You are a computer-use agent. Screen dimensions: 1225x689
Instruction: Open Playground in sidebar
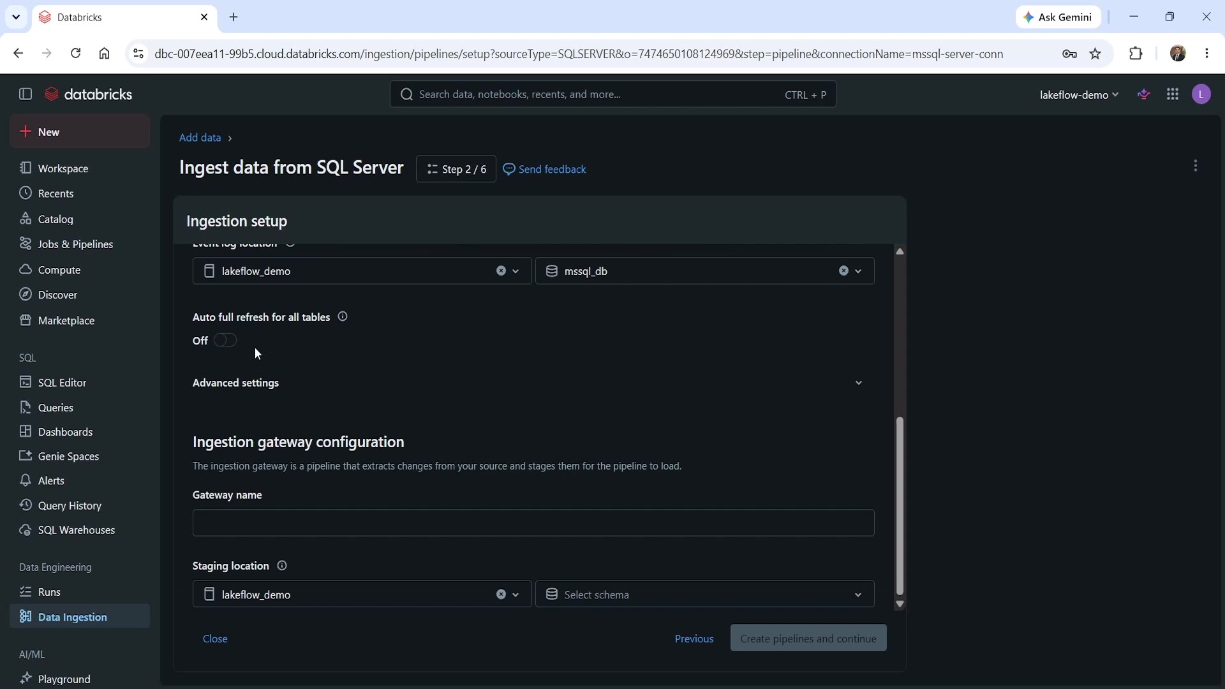pos(80,679)
